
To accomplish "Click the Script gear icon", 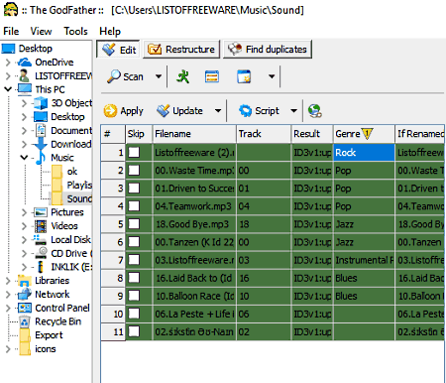I will (245, 111).
